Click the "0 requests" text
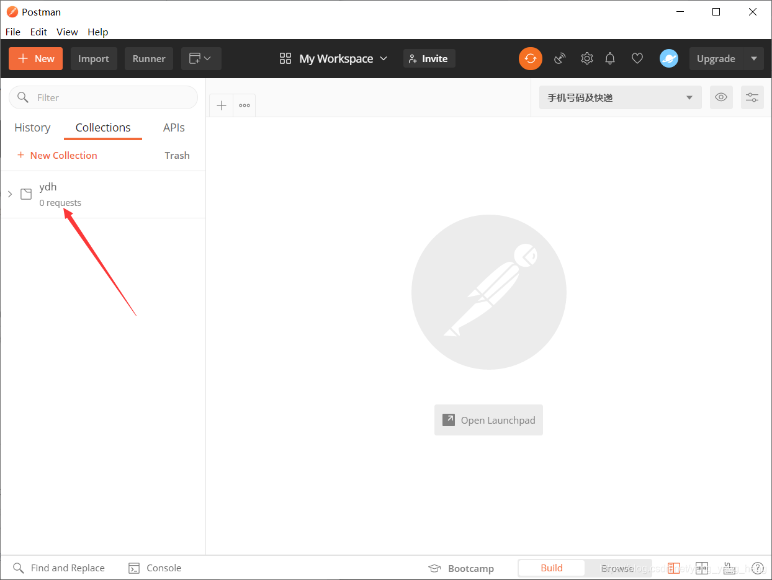Viewport: 772px width, 580px height. pyautogui.click(x=60, y=203)
